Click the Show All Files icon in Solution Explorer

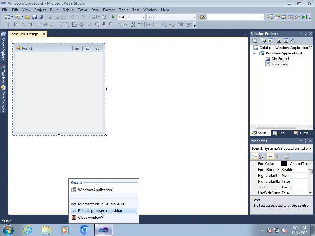[x=264, y=41]
